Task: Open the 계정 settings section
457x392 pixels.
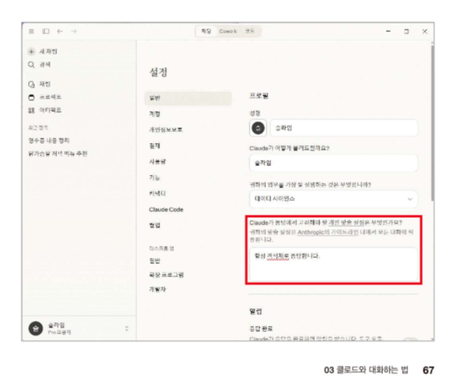Action: click(x=155, y=114)
